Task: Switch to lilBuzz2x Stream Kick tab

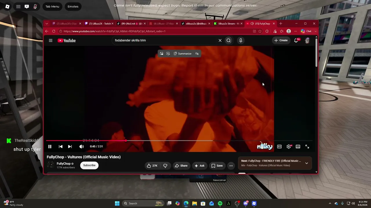Action: (x=228, y=24)
